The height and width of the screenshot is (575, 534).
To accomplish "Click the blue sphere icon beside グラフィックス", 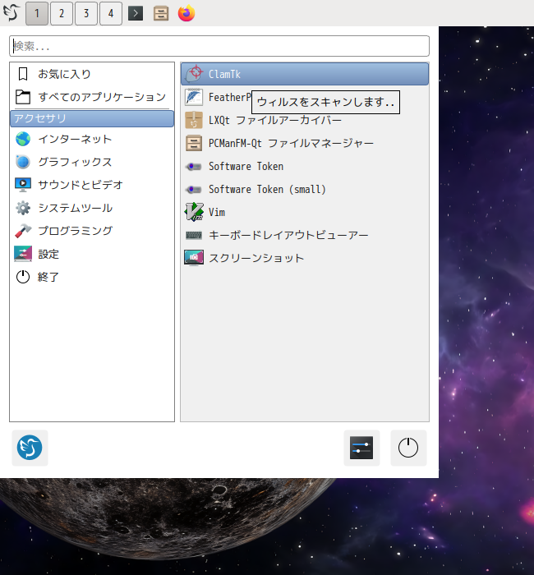I will (23, 162).
